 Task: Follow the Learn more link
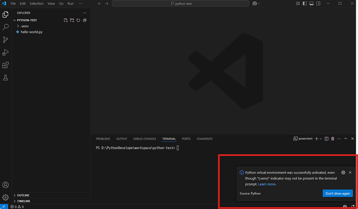pyautogui.click(x=267, y=184)
